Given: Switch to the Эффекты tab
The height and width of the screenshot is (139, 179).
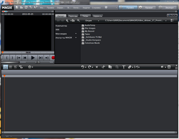Looking at the screenshot, I should (97, 16).
